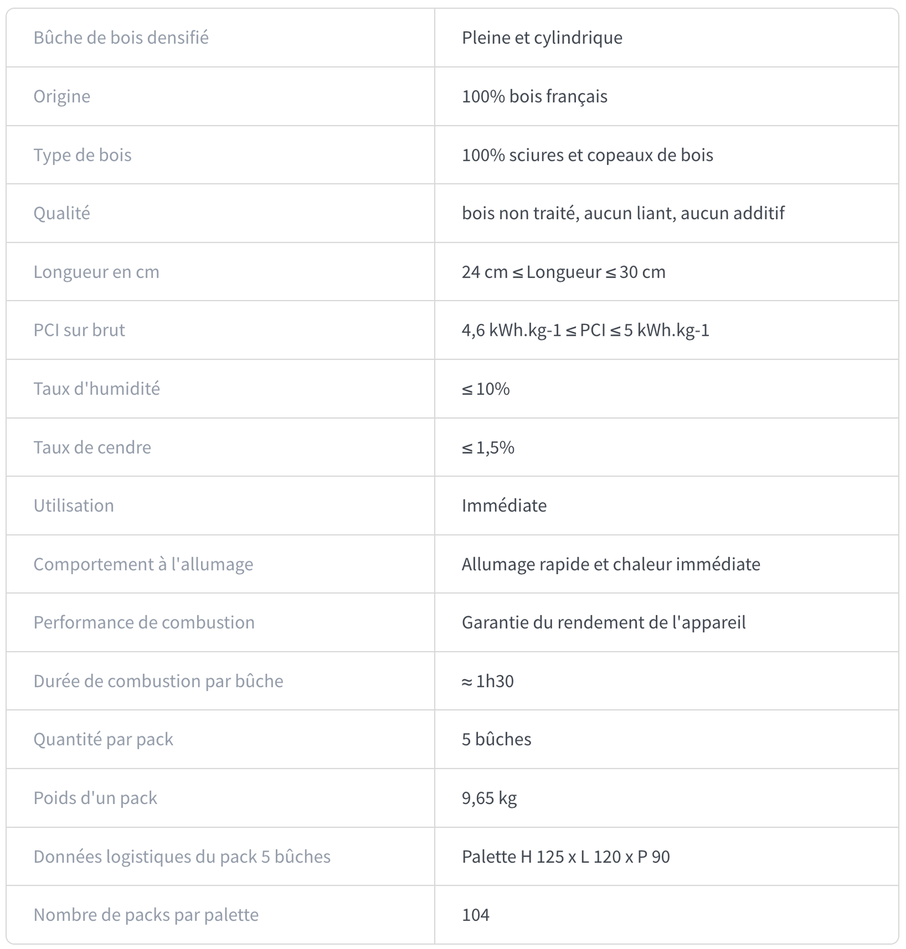906x949 pixels.
Task: Click 'bois non traité, aucun liant' value
Action: 623,213
